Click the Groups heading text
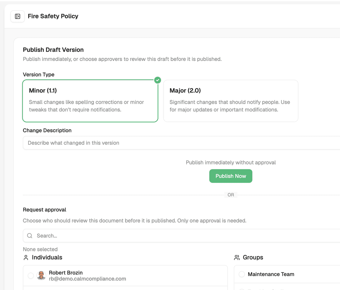340x290 pixels. [253, 257]
